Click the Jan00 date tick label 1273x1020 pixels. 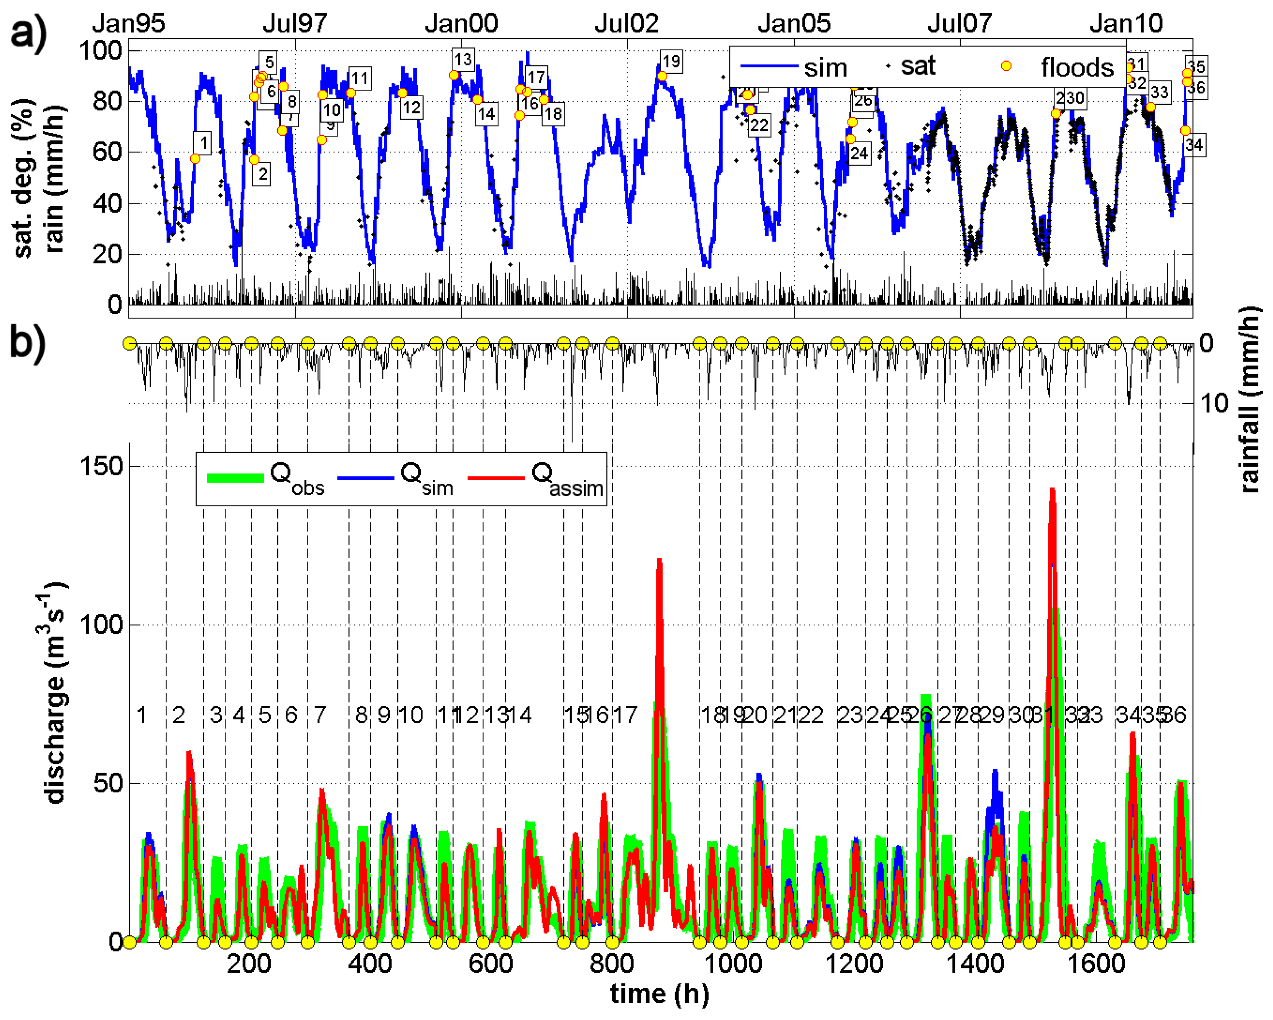pyautogui.click(x=461, y=24)
